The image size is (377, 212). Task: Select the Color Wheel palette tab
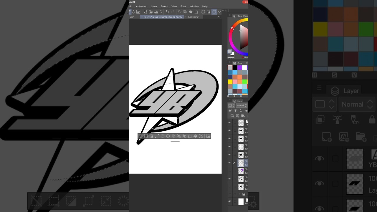[x=241, y=16]
